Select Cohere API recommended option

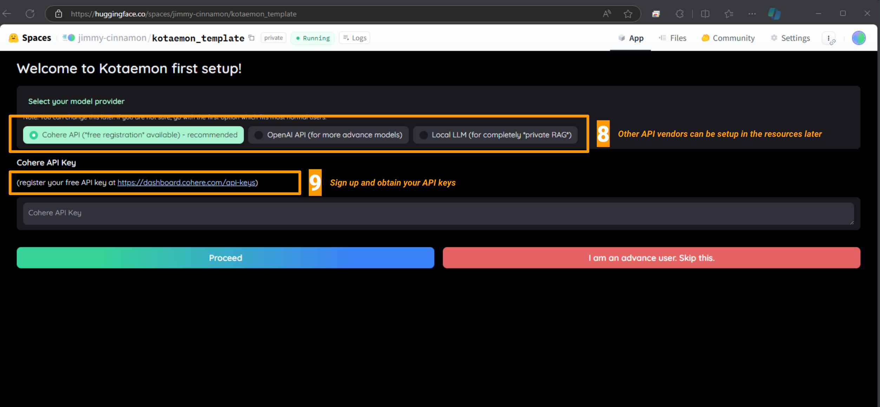pyautogui.click(x=133, y=135)
